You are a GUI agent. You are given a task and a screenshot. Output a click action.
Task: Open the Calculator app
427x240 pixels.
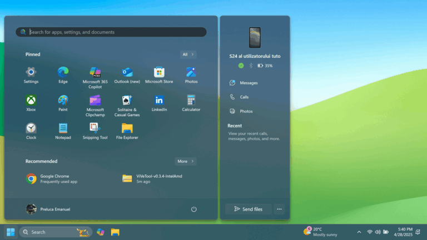point(191,103)
